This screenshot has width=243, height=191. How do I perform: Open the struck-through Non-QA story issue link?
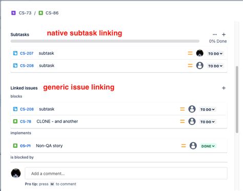tap(25, 146)
